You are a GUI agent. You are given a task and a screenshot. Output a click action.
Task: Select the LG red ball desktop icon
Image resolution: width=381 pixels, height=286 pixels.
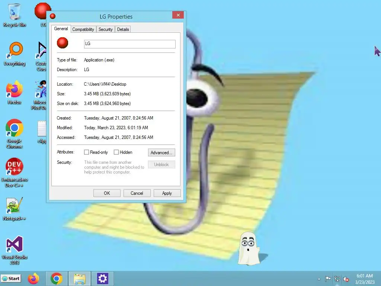[42, 15]
